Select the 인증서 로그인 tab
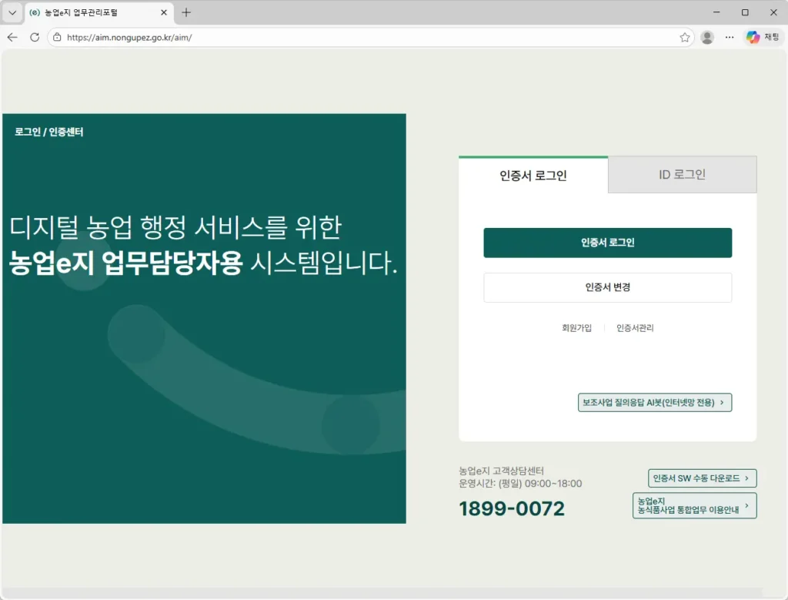 [x=533, y=175]
